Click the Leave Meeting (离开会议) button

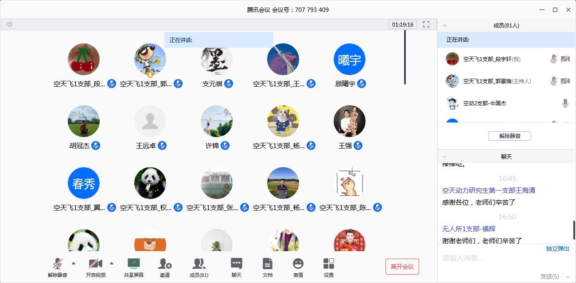[x=402, y=267]
